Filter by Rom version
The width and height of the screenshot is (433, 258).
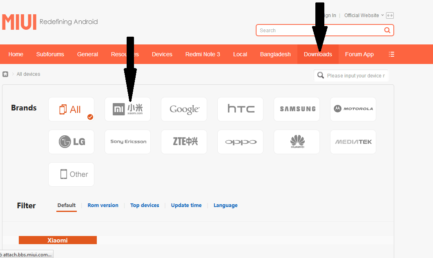(x=103, y=205)
